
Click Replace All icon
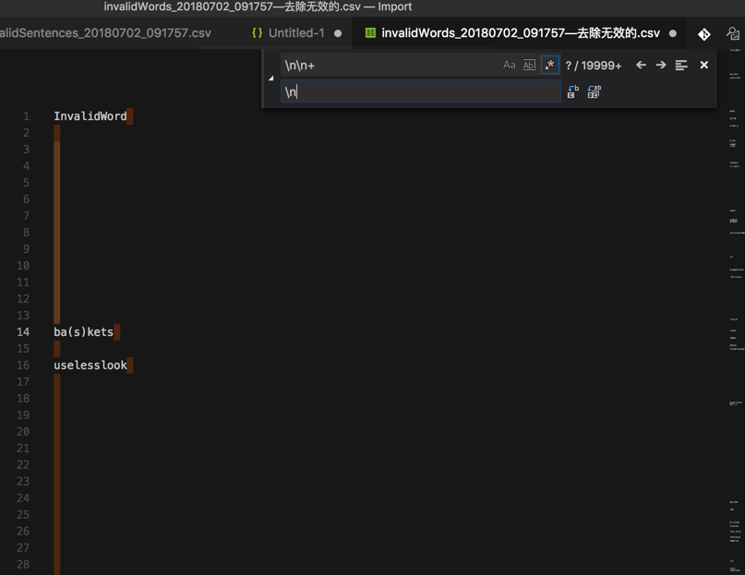click(x=594, y=91)
